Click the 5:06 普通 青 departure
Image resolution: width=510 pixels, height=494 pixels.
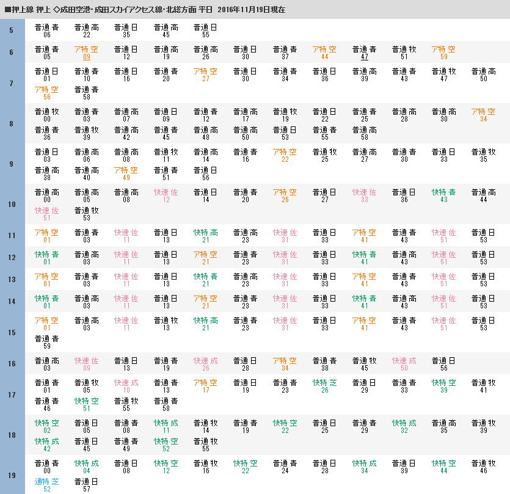tap(46, 31)
